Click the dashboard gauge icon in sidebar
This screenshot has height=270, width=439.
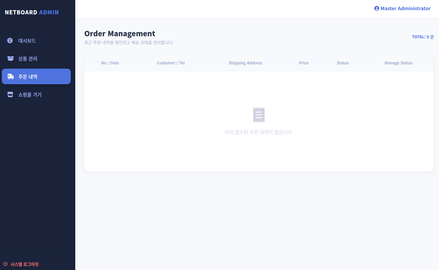click(10, 40)
